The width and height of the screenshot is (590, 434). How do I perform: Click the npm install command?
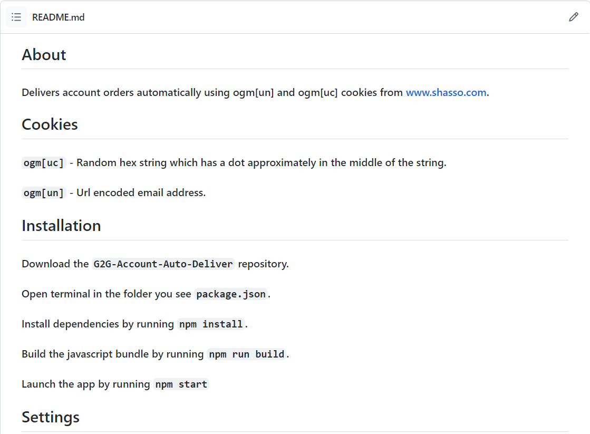coord(211,324)
